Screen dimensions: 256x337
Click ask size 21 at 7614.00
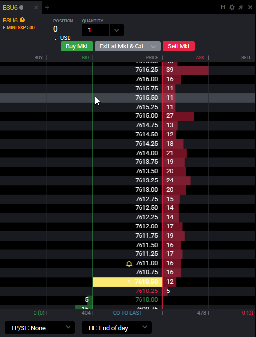tap(170, 153)
